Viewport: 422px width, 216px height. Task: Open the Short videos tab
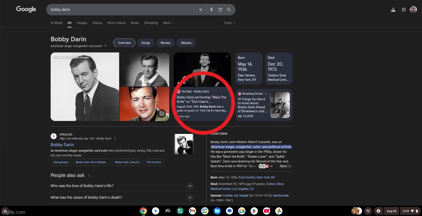click(x=116, y=23)
